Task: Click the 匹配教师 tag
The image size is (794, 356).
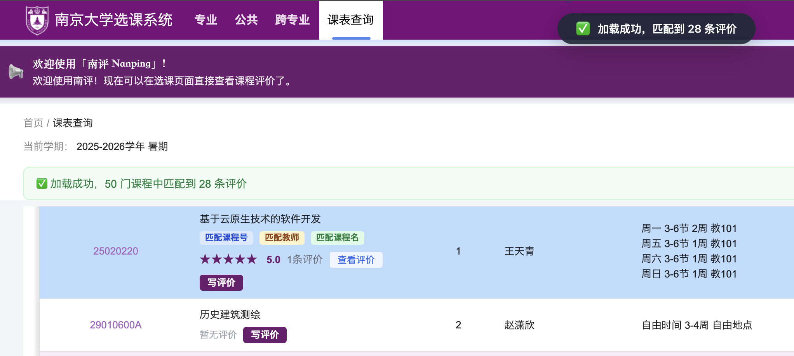Action: [282, 237]
